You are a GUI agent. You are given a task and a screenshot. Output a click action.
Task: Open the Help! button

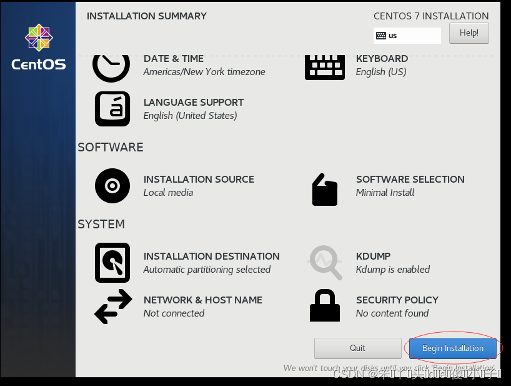pos(469,33)
